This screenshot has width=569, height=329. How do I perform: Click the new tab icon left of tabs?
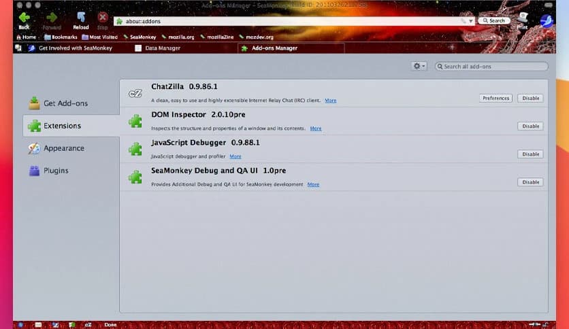click(18, 48)
